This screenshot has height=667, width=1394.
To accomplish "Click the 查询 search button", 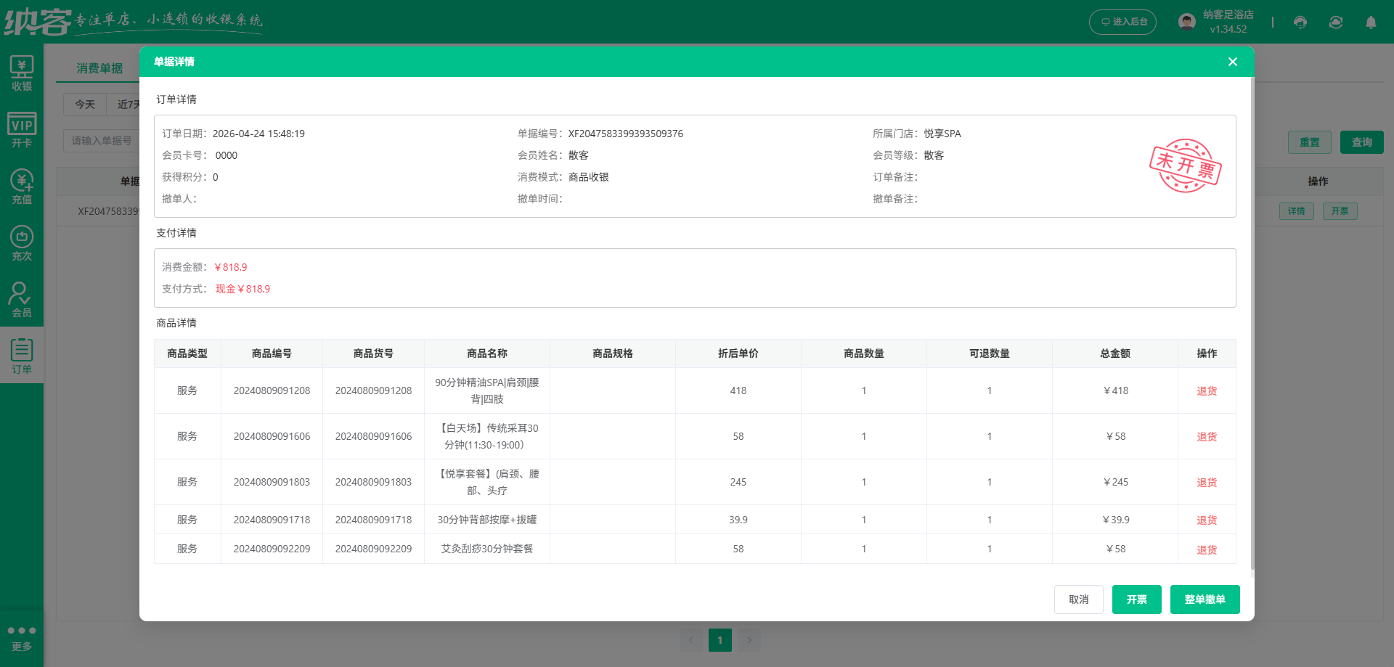I will pos(1361,142).
